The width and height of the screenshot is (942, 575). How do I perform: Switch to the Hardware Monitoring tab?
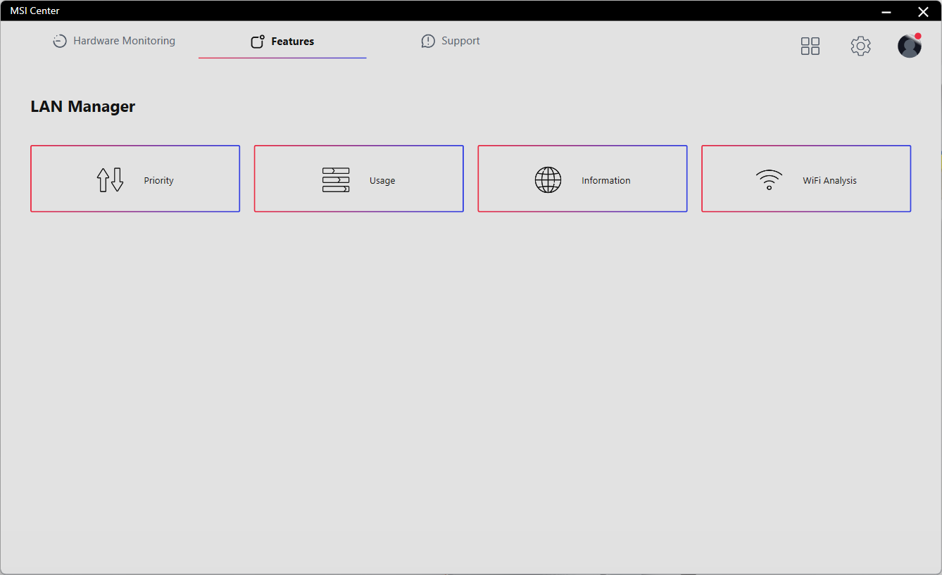pos(114,42)
